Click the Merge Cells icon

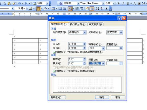pyautogui.click(x=60, y=9)
